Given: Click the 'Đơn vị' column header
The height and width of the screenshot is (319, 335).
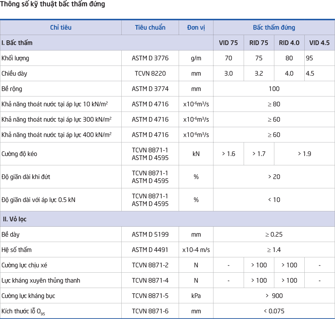Looking at the screenshot, I should [x=196, y=28].
